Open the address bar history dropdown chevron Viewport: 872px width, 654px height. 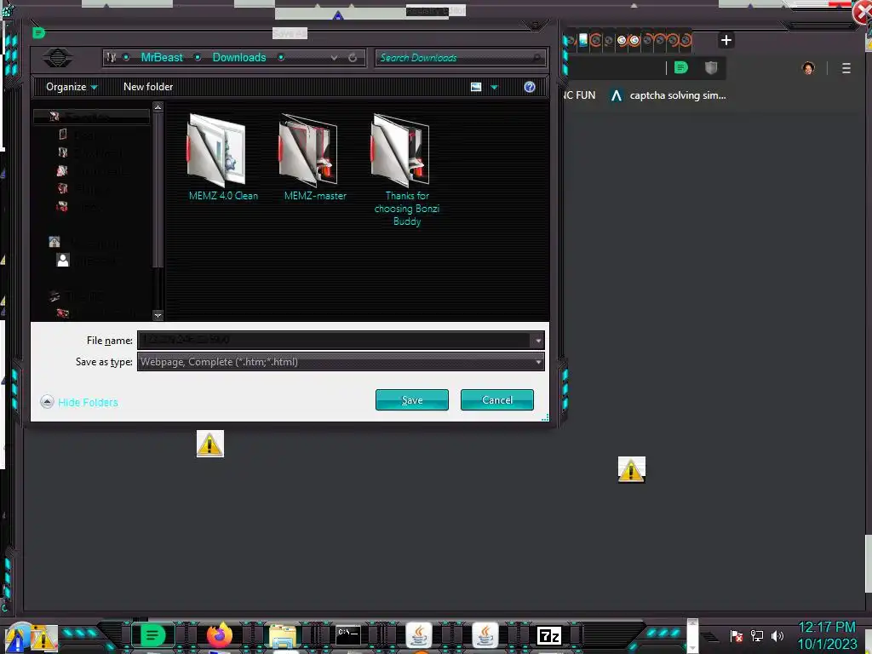334,57
